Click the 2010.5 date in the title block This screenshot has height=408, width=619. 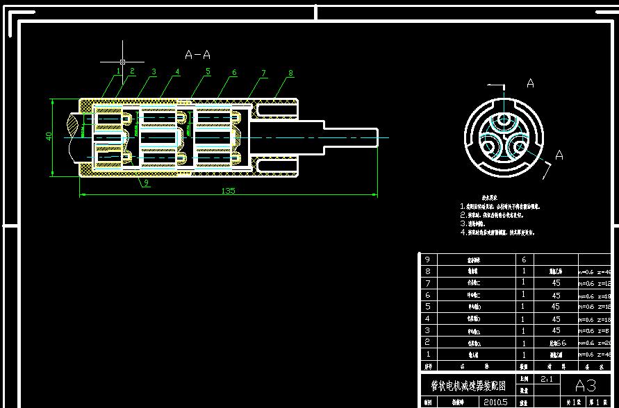click(x=495, y=402)
